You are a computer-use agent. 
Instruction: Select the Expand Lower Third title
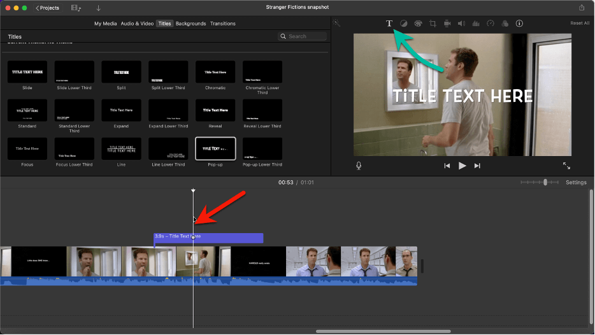pos(168,110)
